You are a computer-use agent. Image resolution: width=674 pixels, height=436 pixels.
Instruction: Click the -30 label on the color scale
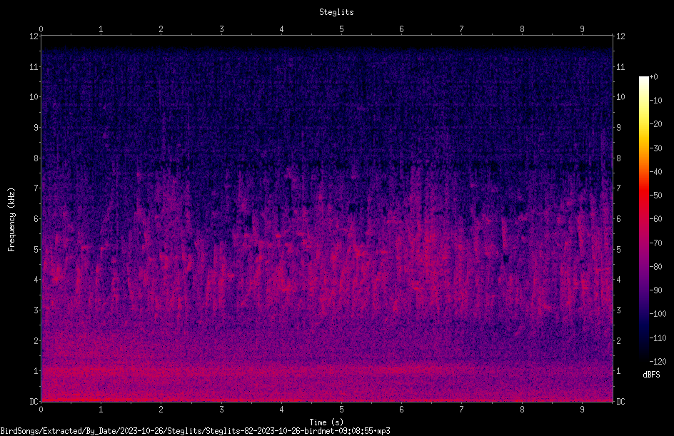[656, 148]
